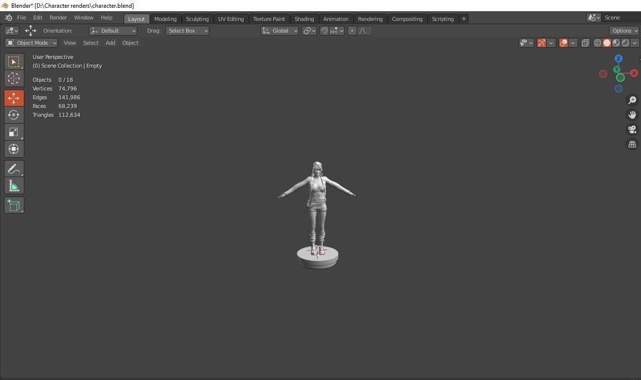Screen dimensions: 641x380
Task: Select the Select Box tool in the toolbar
Action: pos(14,61)
